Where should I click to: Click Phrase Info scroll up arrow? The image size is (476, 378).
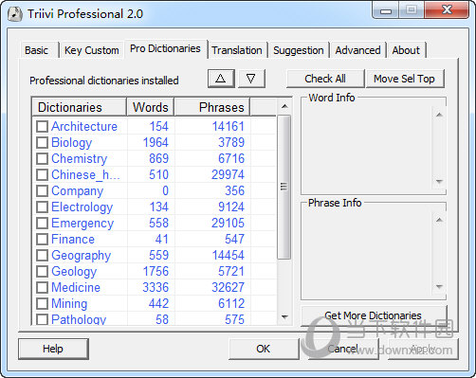[x=439, y=220]
